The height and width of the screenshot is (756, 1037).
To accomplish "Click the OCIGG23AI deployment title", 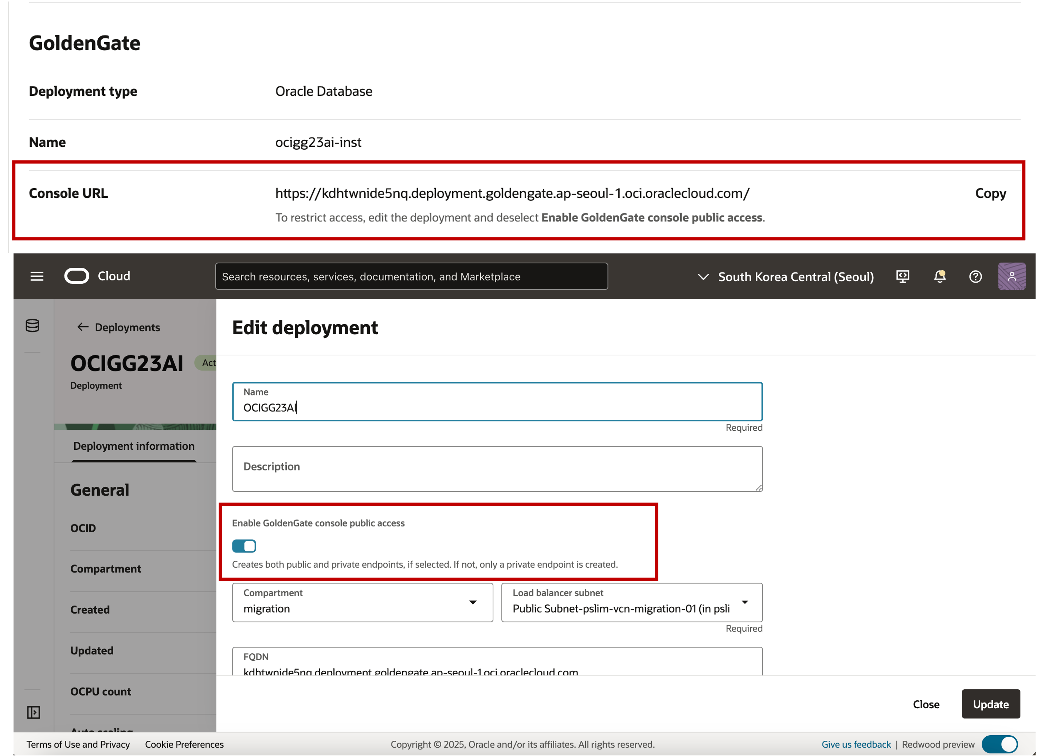I will pyautogui.click(x=127, y=364).
